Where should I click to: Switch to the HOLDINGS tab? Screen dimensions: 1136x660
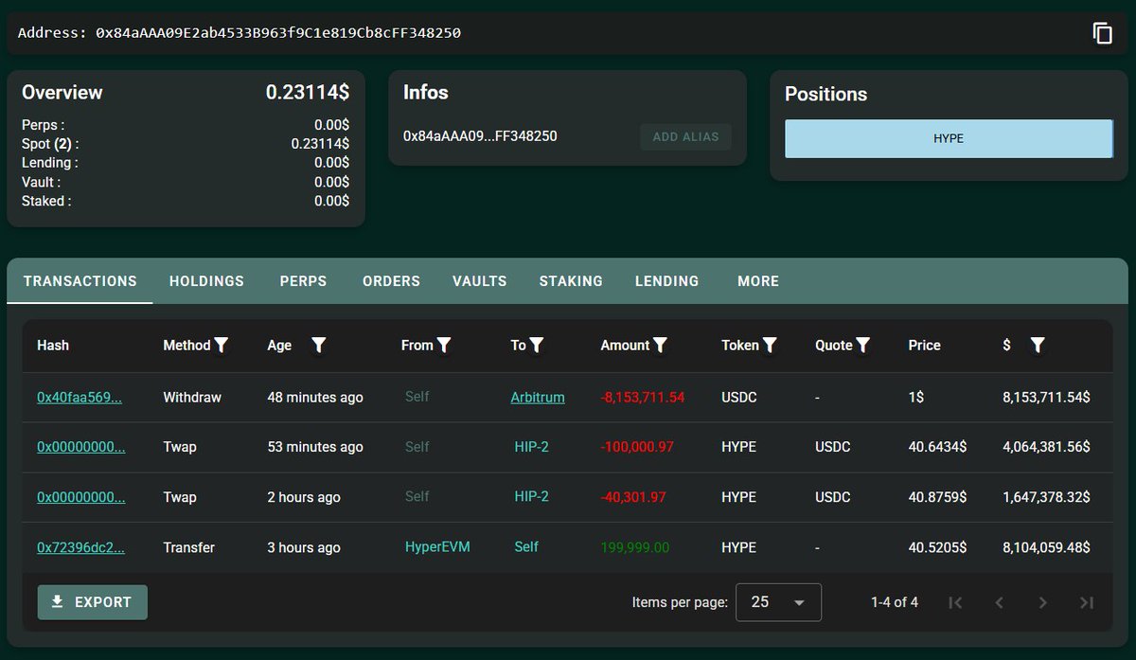[206, 281]
